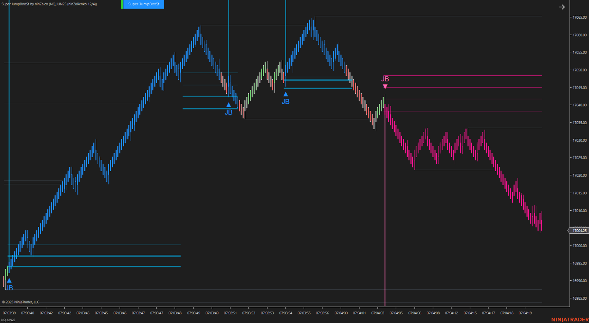Click the pink JB down-triangle sell signal marker
The image size is (589, 323).
pos(385,86)
